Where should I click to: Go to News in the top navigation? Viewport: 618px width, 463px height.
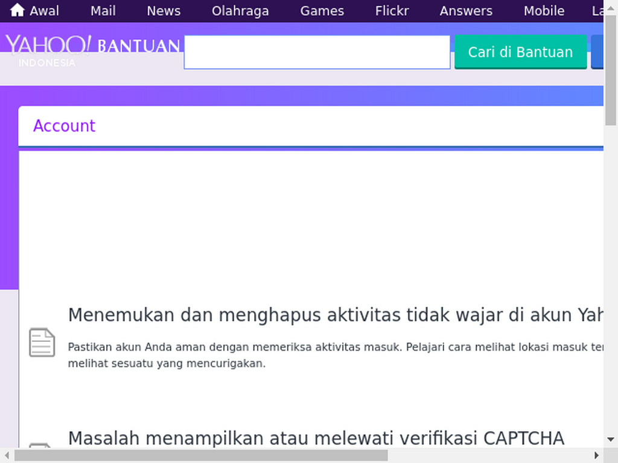click(164, 11)
